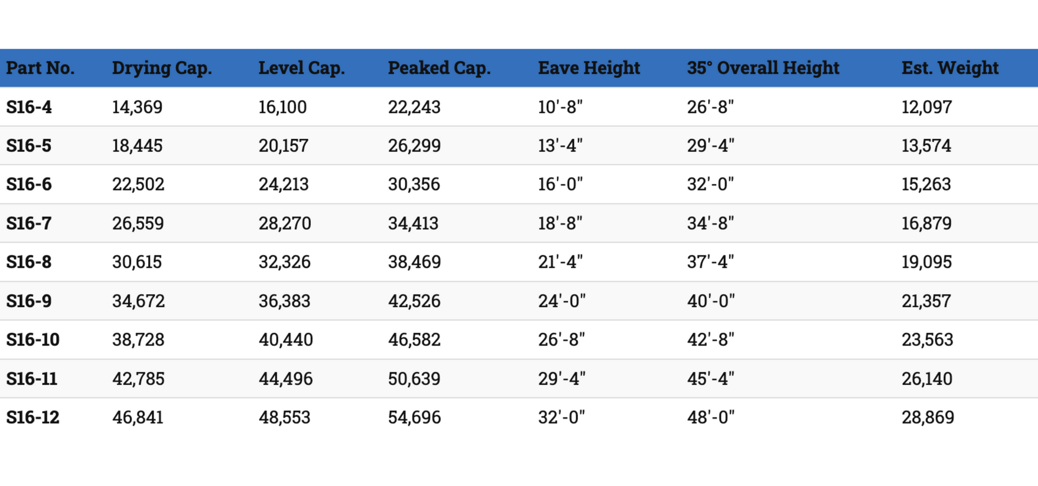This screenshot has width=1038, height=486.
Task: Select the 35° Overall Height header
Action: 763,68
